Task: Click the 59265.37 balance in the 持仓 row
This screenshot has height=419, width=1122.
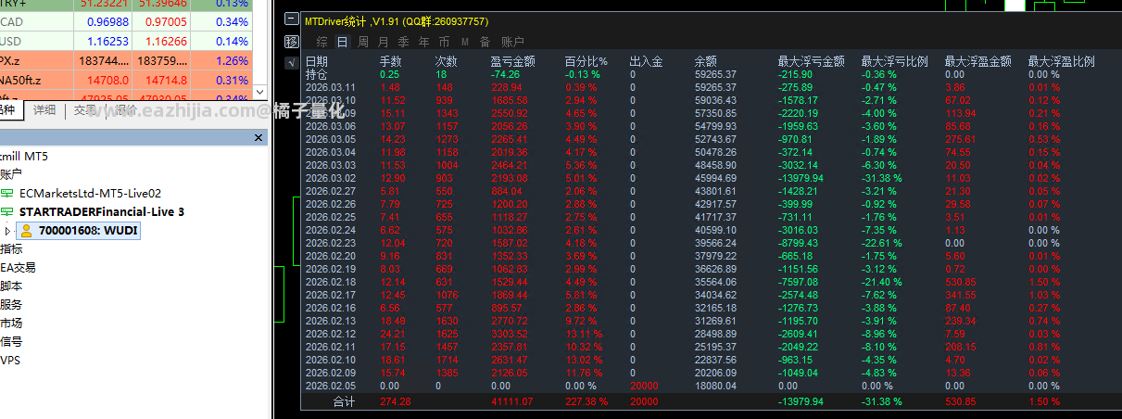Action: (715, 74)
